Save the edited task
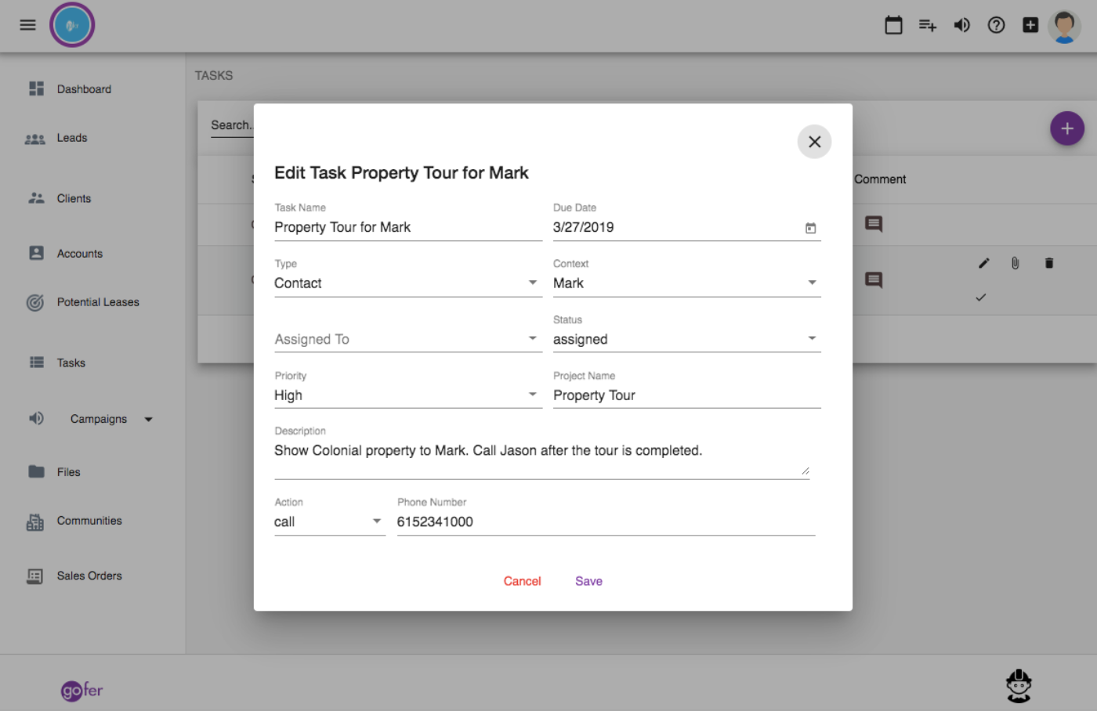 coord(588,581)
